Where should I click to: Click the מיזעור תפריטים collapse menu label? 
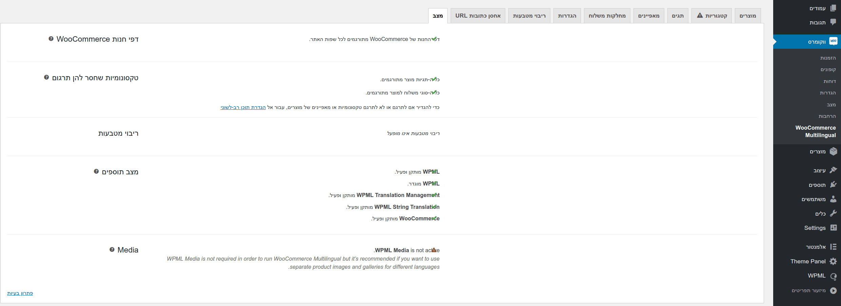click(808, 290)
